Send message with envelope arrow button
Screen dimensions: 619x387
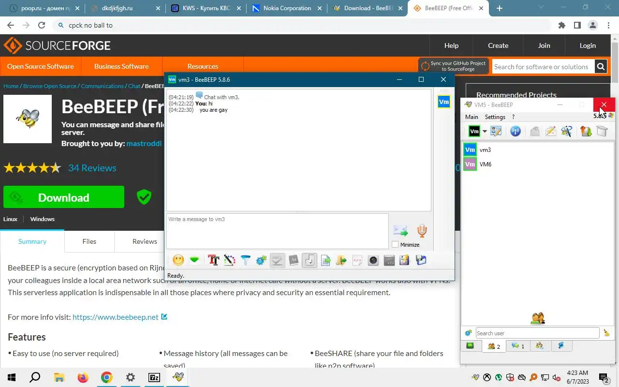(x=400, y=231)
